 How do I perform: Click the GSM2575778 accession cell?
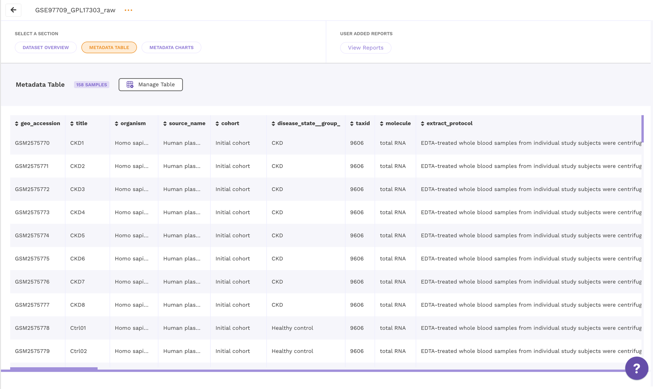tap(32, 328)
